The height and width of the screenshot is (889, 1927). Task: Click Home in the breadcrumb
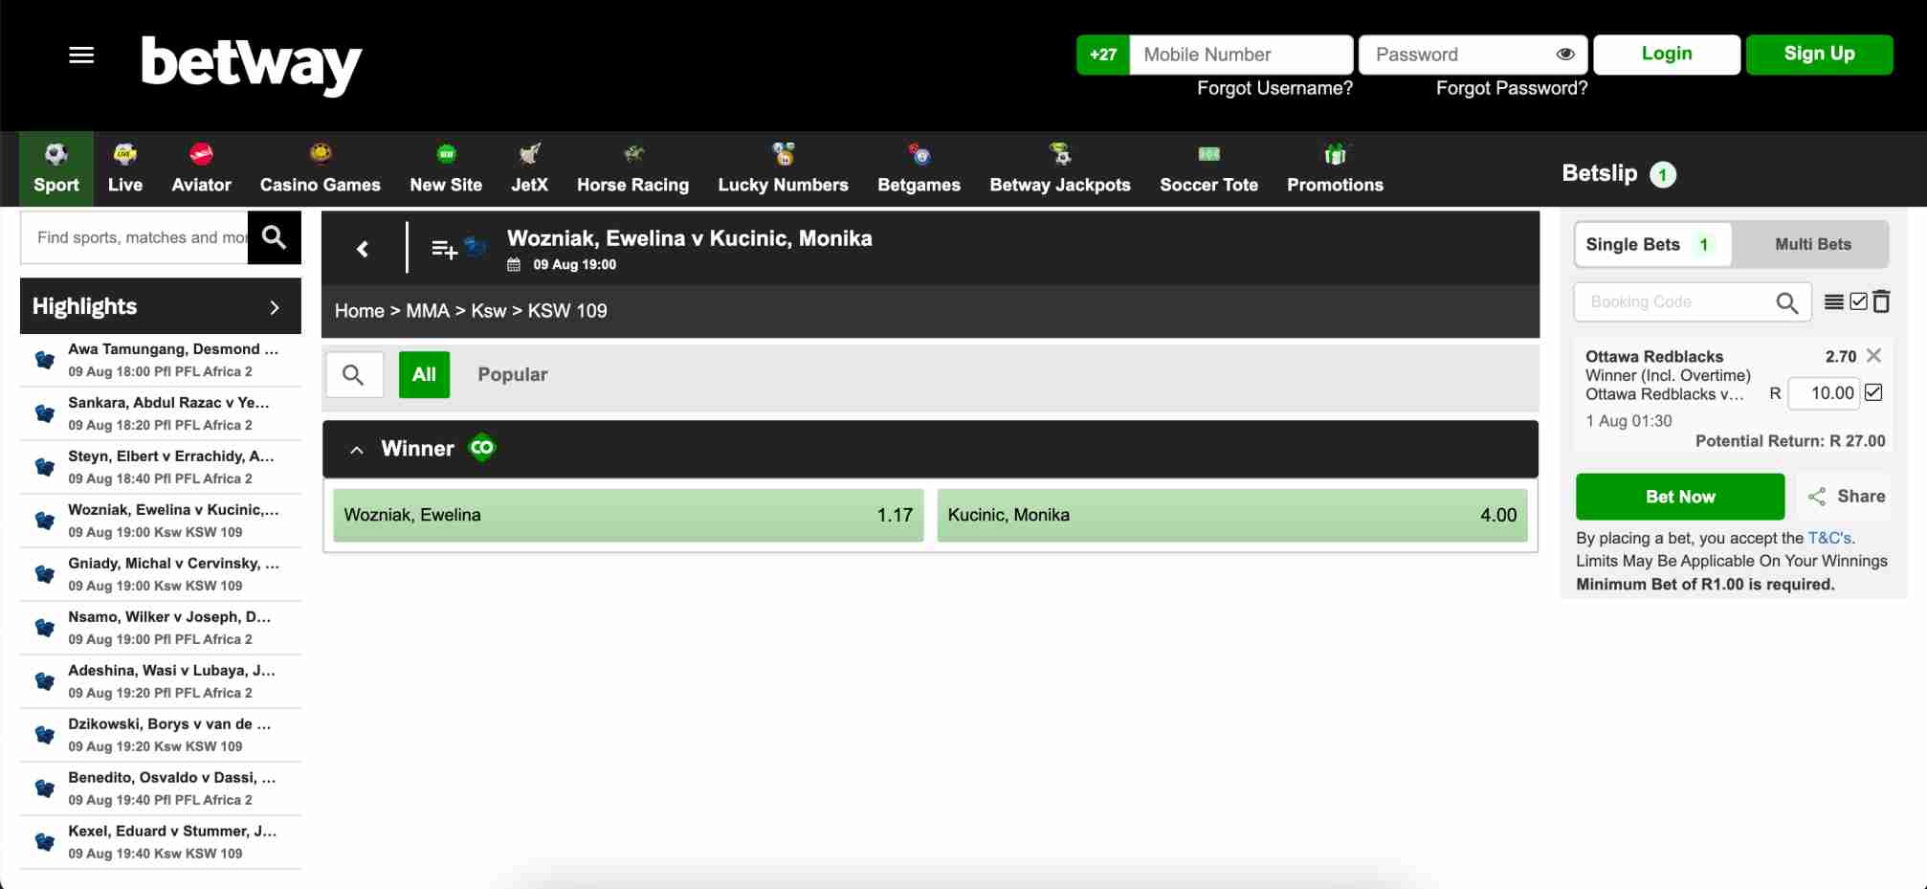(x=359, y=311)
